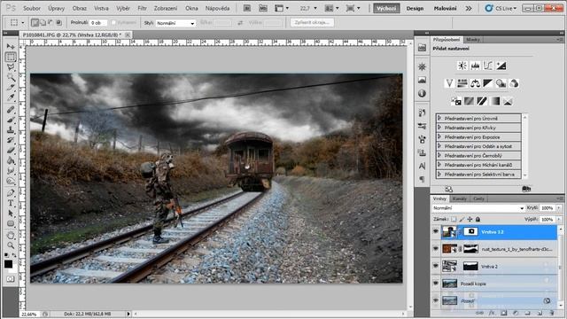Open the Úpravy menu

tap(56, 8)
